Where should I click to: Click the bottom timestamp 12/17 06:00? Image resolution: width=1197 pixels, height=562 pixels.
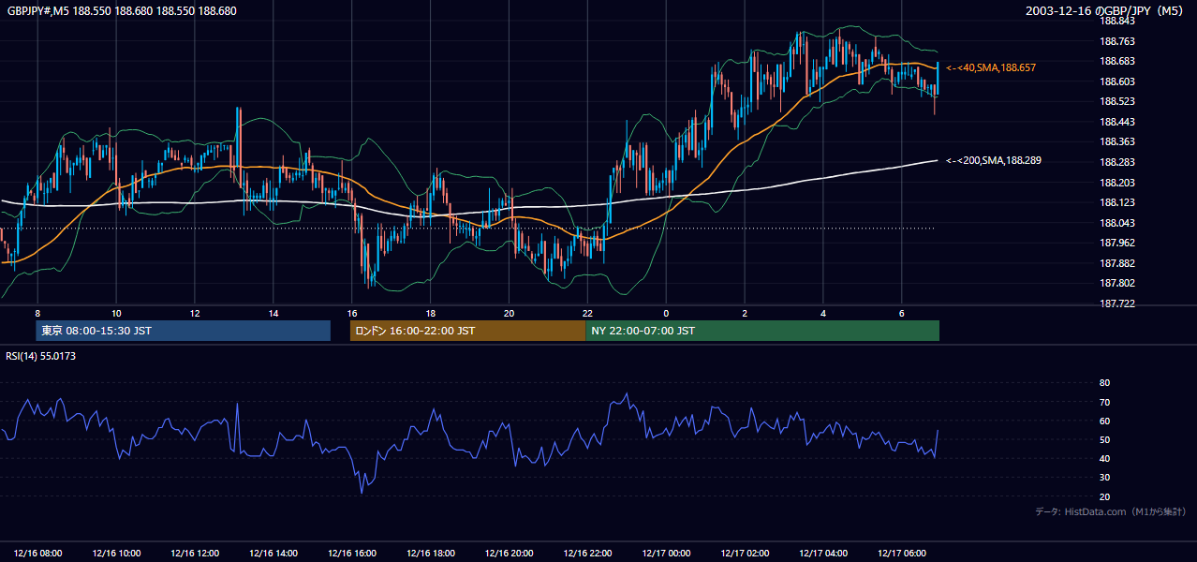pos(901,553)
